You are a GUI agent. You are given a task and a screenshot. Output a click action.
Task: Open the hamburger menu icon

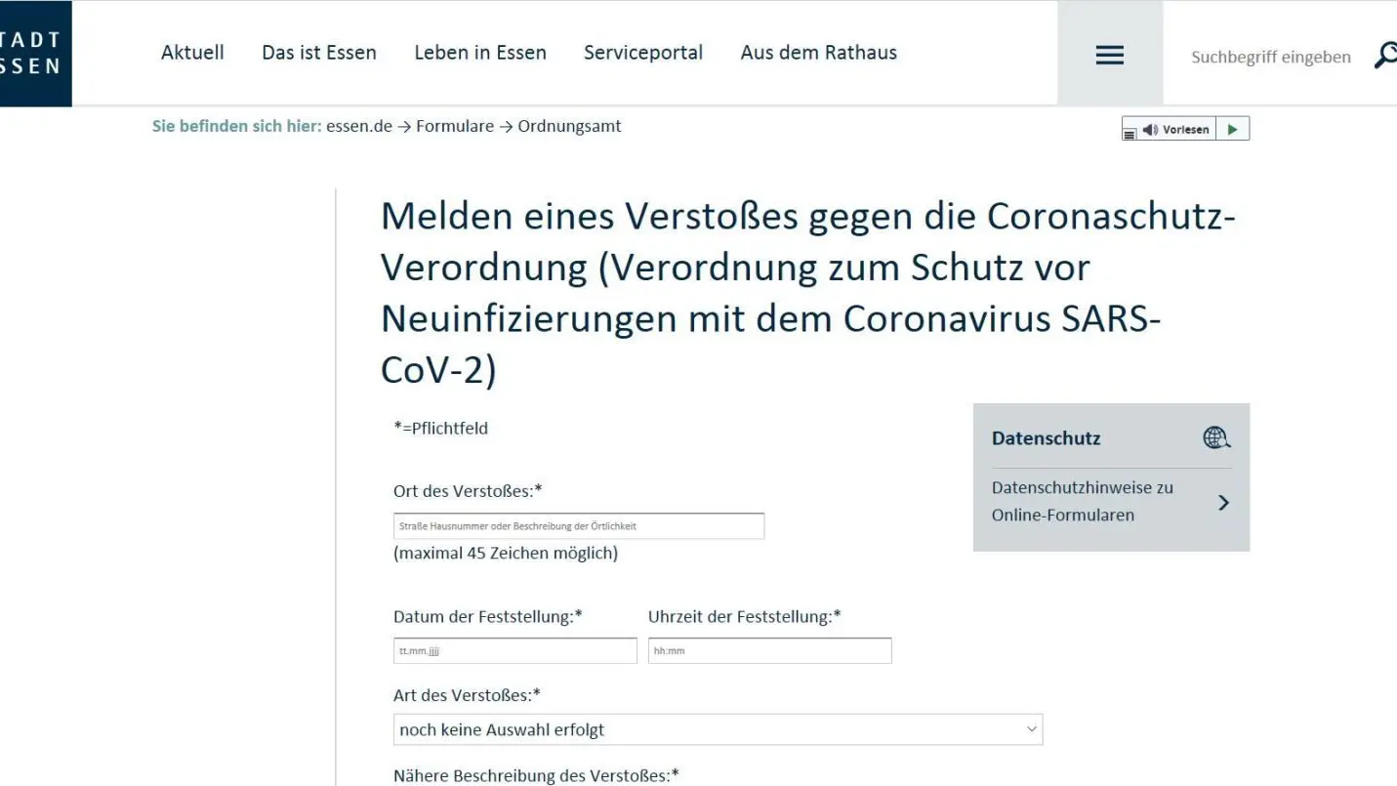click(x=1109, y=56)
